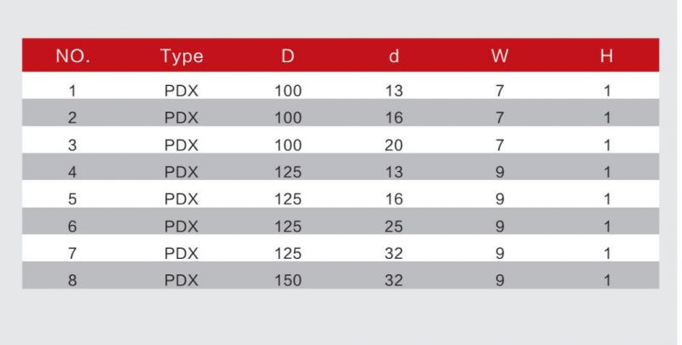
Task: Select the Type column header
Action: pyautogui.click(x=182, y=57)
